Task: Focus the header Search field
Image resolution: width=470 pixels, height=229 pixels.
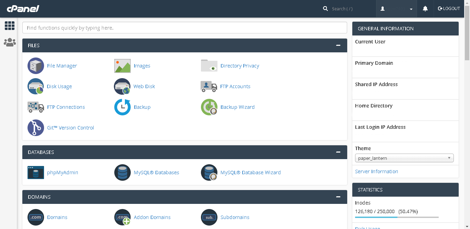Action: pyautogui.click(x=351, y=9)
